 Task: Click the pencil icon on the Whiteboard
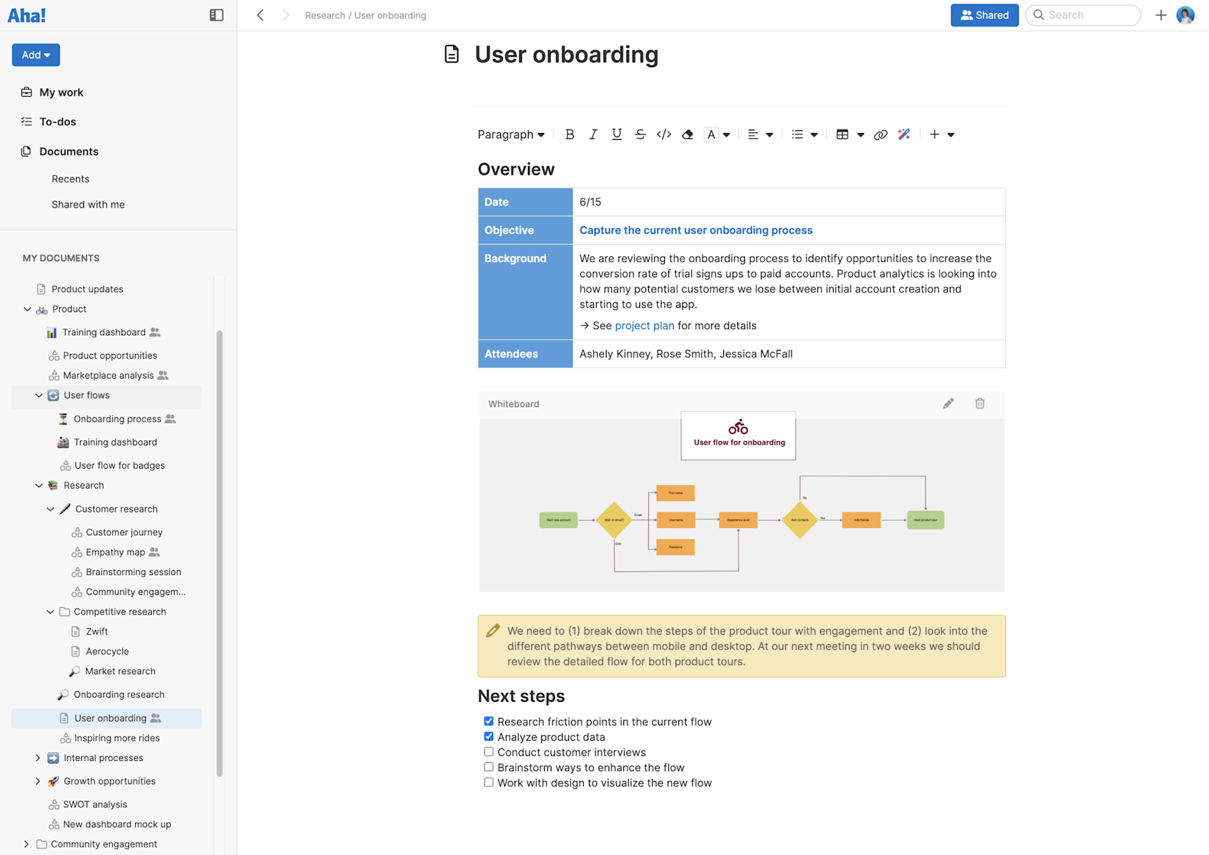tap(948, 404)
